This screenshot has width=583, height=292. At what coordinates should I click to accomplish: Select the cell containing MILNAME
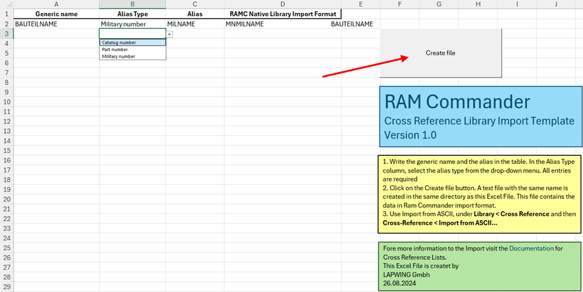pos(195,24)
